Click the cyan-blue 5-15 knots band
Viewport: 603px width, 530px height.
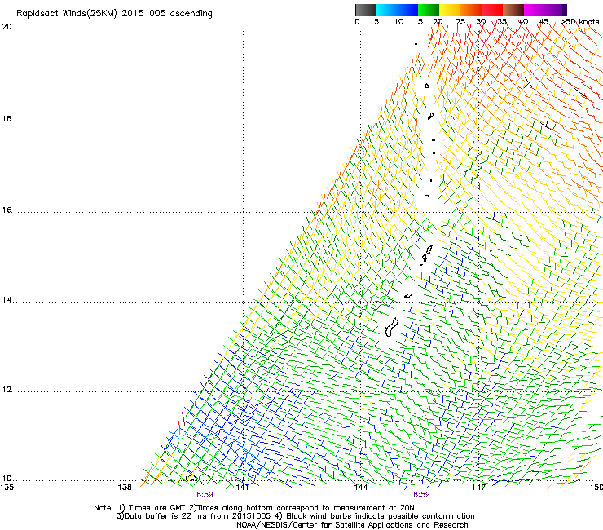(x=397, y=10)
